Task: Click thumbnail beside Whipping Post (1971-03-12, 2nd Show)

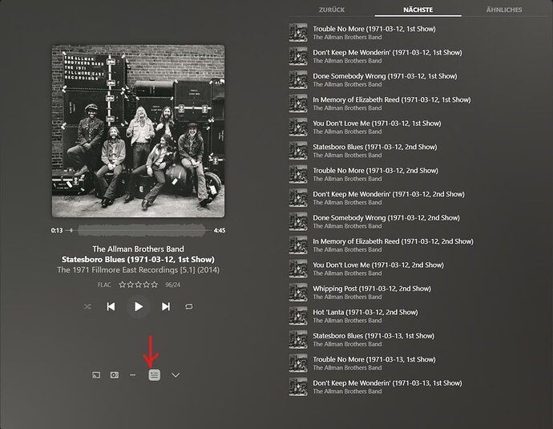Action: tap(298, 293)
